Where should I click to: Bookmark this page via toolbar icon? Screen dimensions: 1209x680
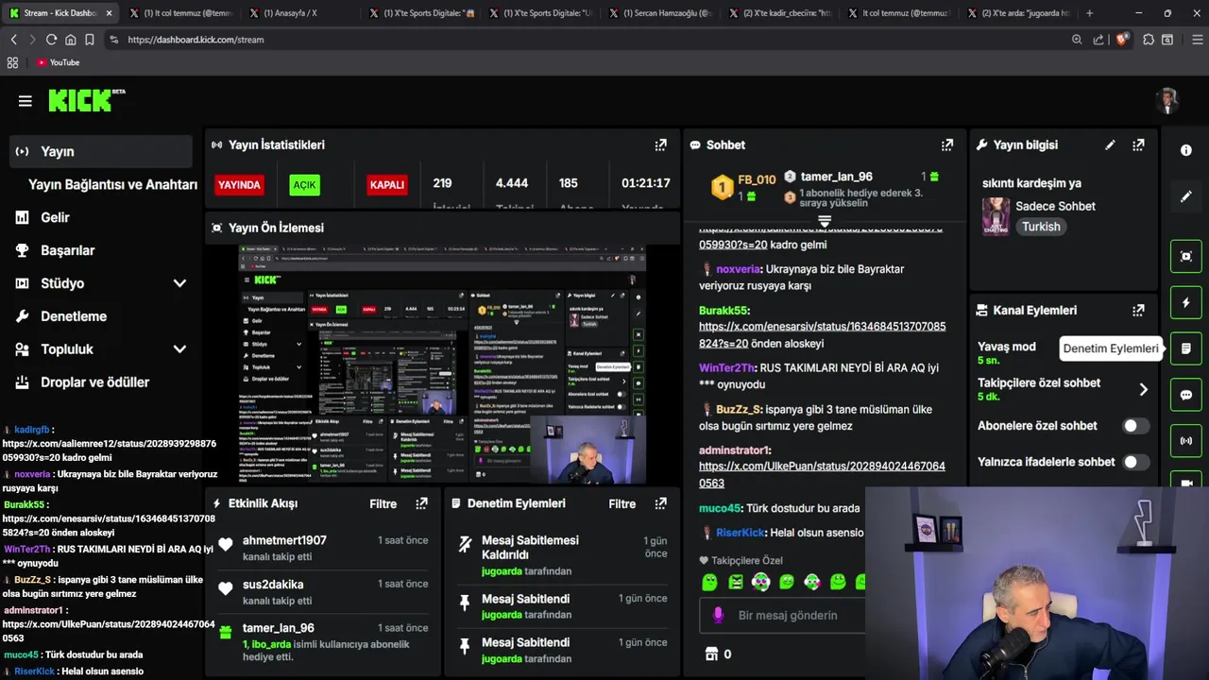point(89,40)
